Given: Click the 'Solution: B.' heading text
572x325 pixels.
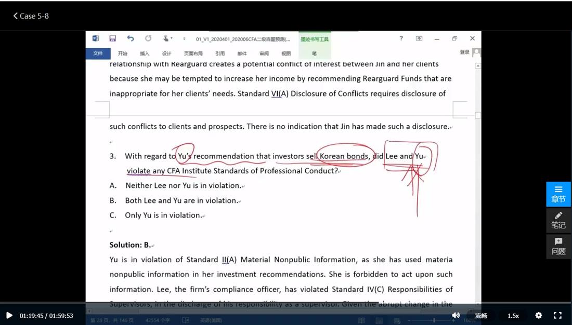Looking at the screenshot, I should (x=130, y=245).
